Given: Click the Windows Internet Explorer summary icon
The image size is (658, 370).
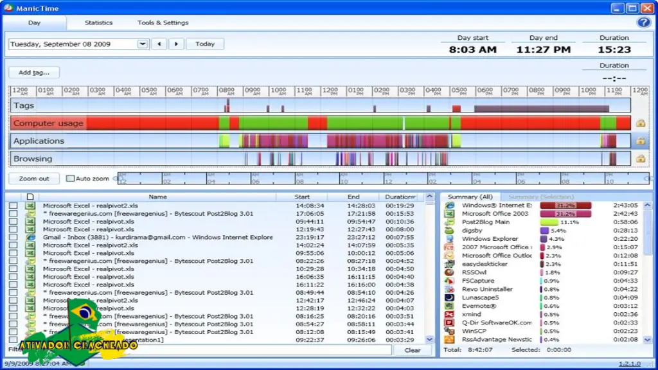Looking at the screenshot, I should click(x=449, y=205).
